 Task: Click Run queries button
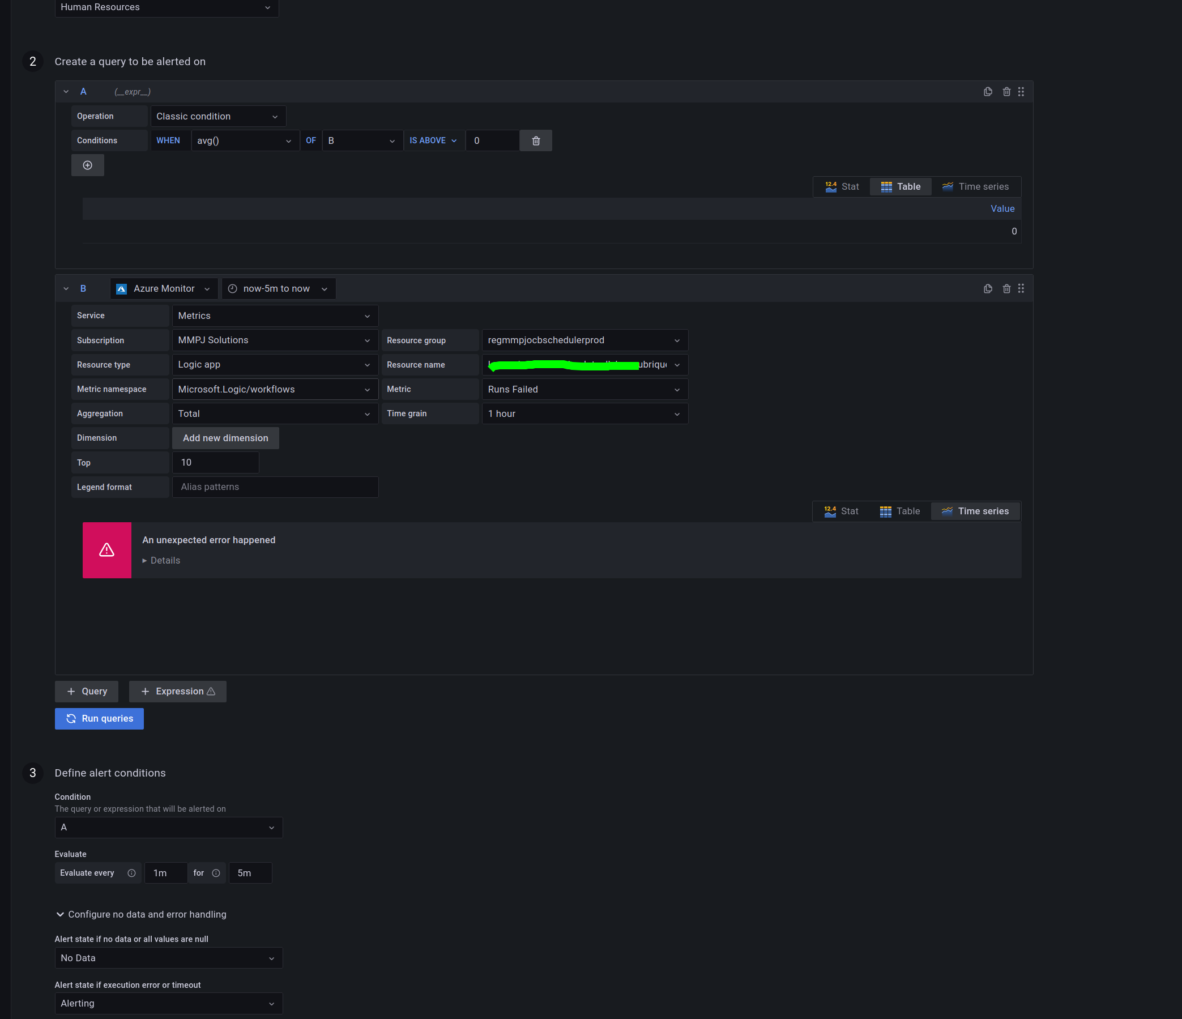click(x=99, y=718)
